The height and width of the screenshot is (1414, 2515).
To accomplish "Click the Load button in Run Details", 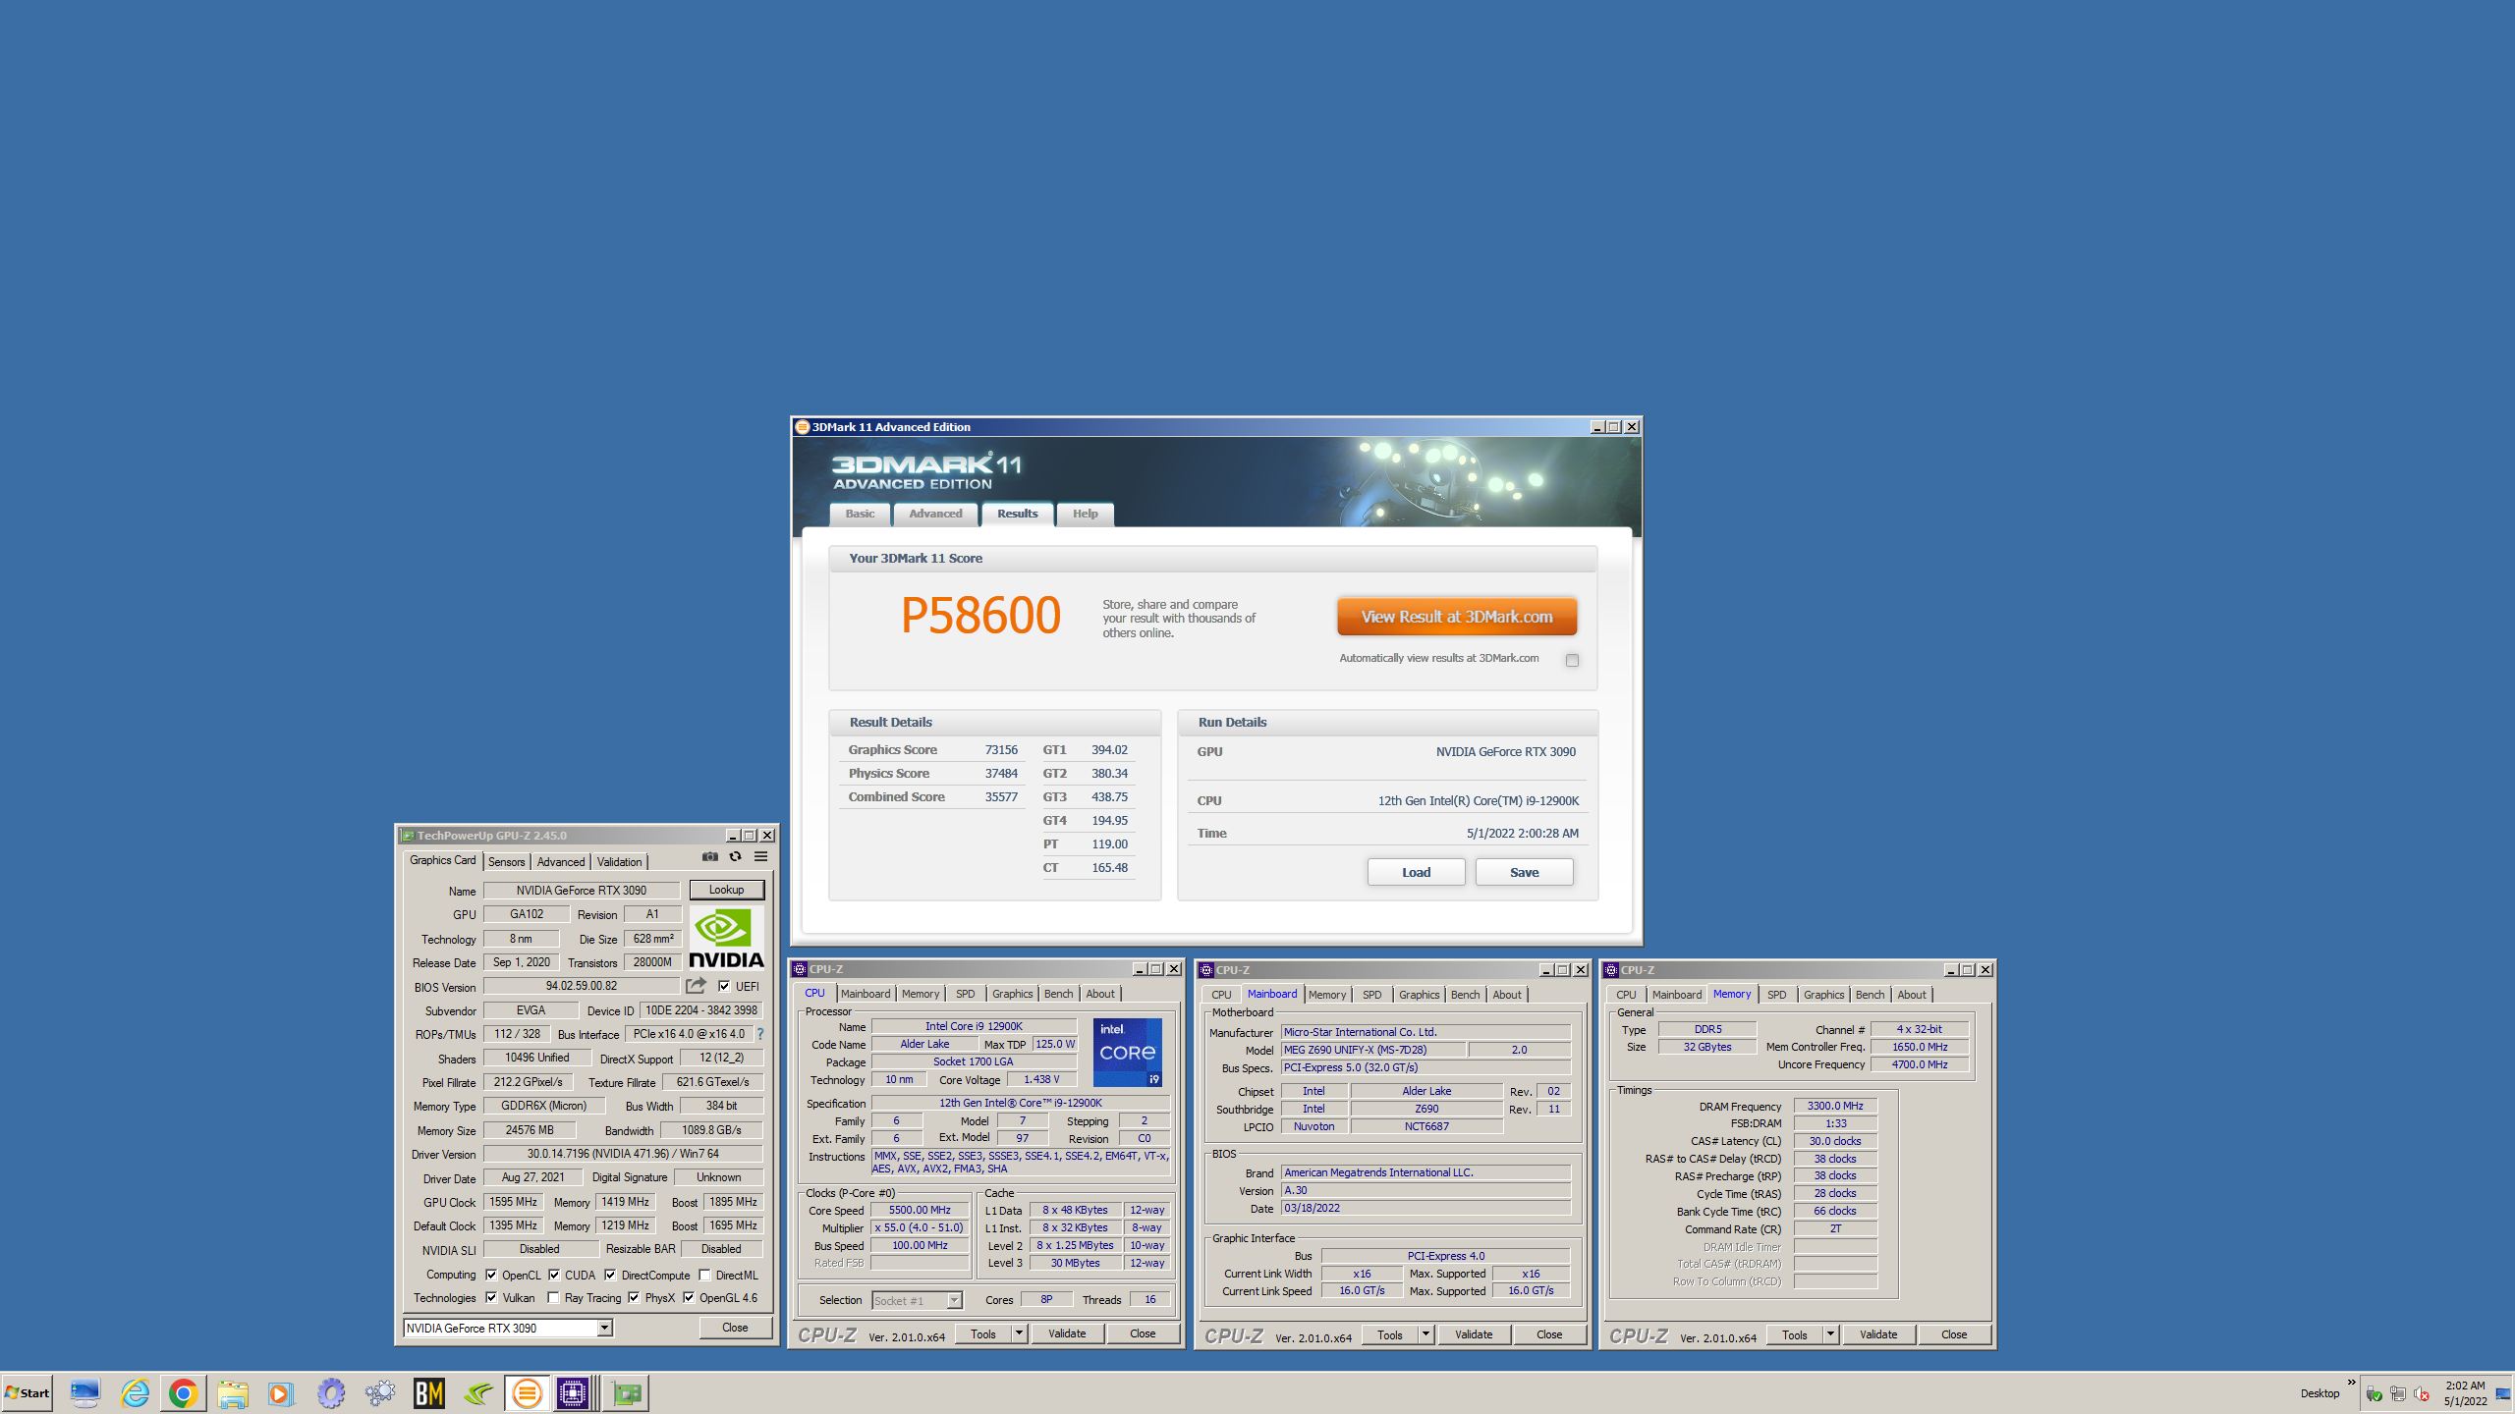I will (1416, 872).
